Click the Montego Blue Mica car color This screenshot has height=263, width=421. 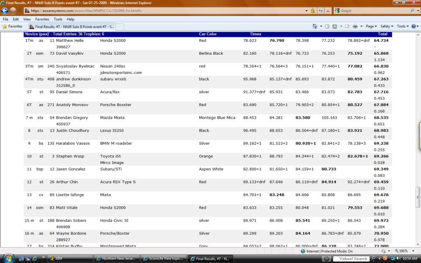pyautogui.click(x=217, y=118)
